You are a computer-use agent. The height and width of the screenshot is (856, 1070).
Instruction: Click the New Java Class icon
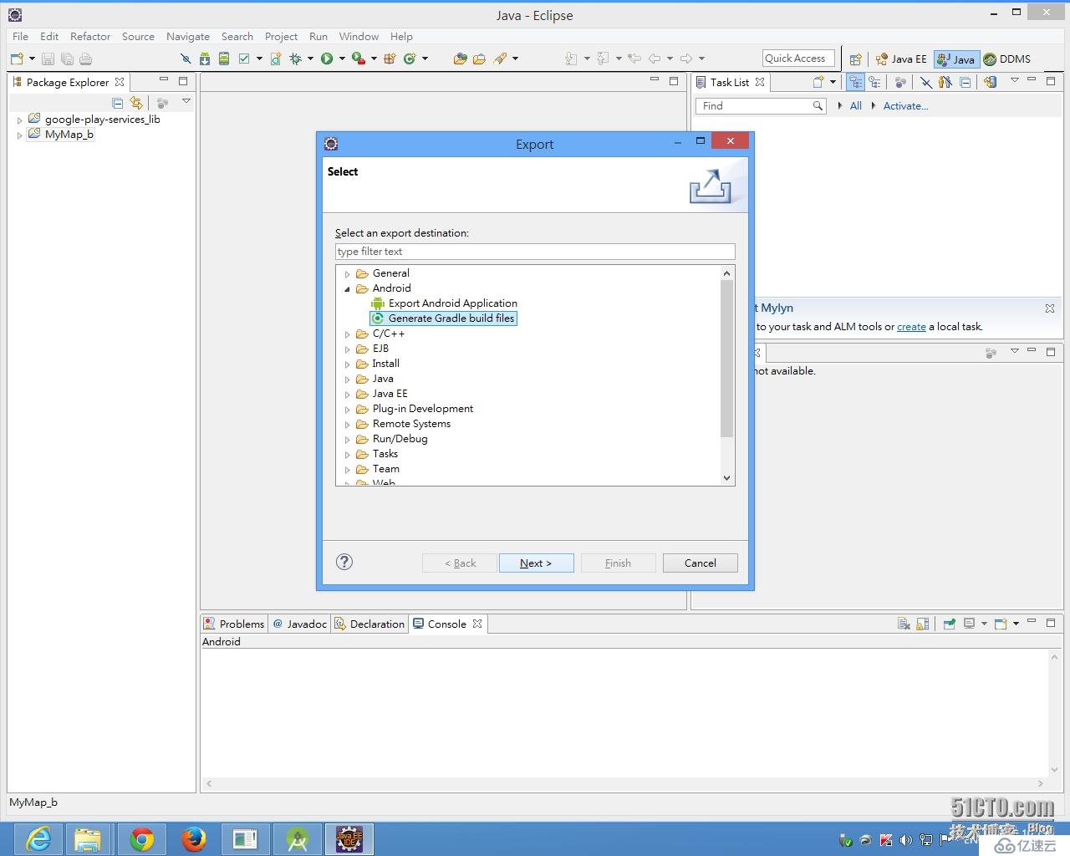(410, 59)
